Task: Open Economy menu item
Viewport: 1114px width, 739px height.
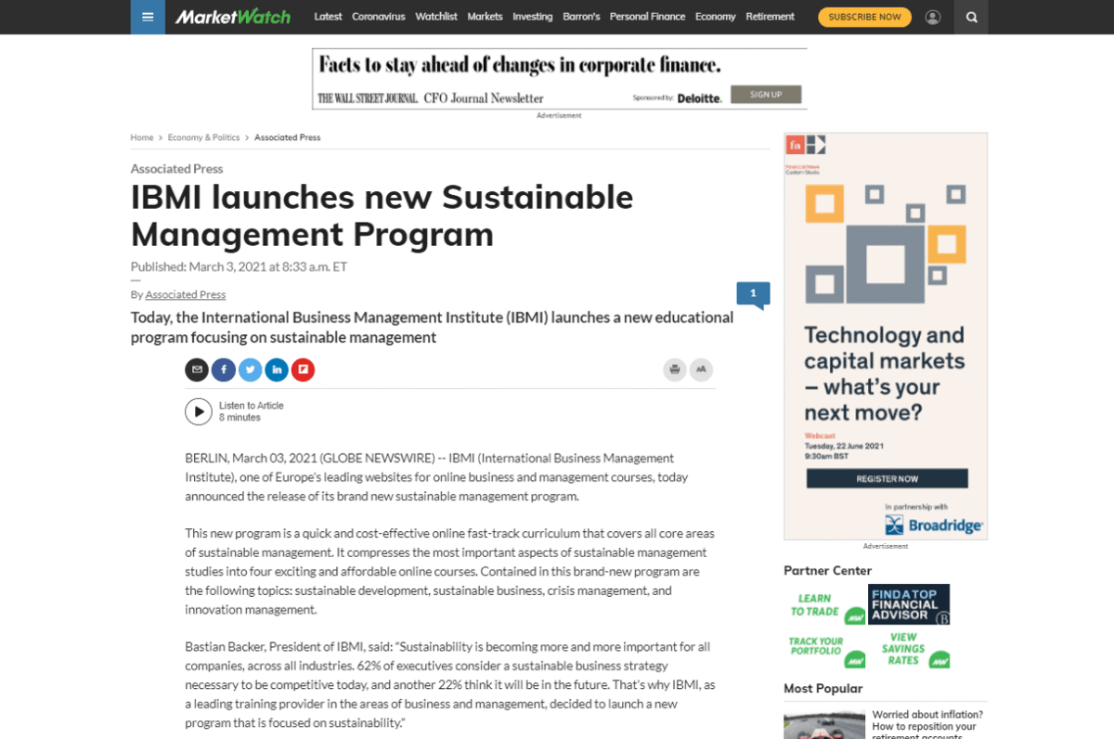Action: pyautogui.click(x=715, y=17)
